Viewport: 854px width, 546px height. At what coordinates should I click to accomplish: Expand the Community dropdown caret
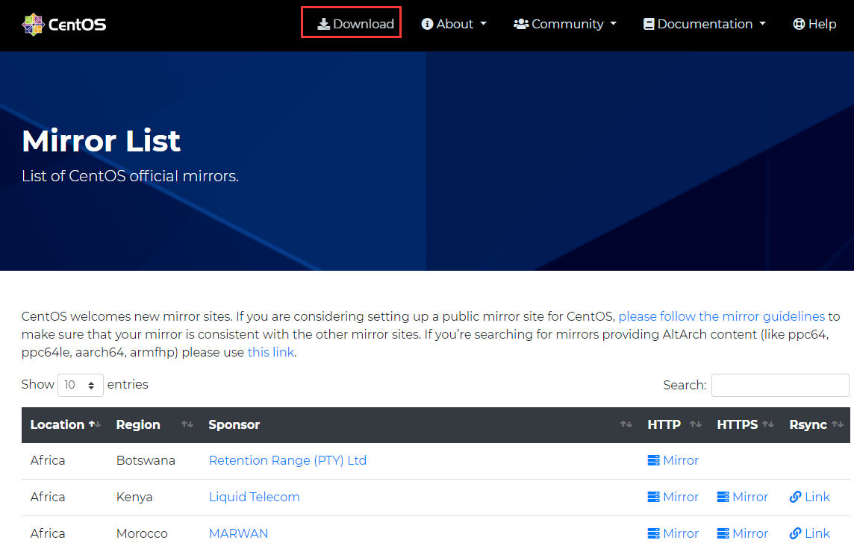point(614,24)
